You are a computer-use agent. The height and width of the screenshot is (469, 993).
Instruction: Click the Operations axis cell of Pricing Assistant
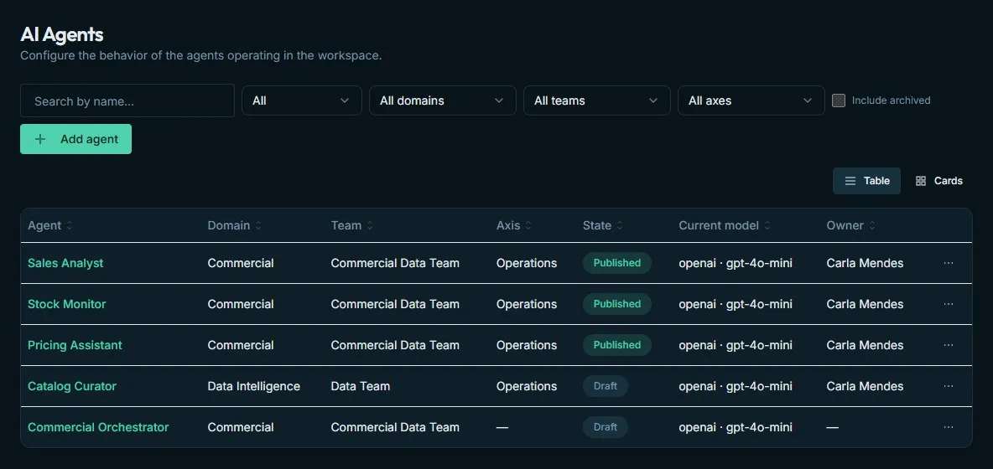pyautogui.click(x=526, y=345)
